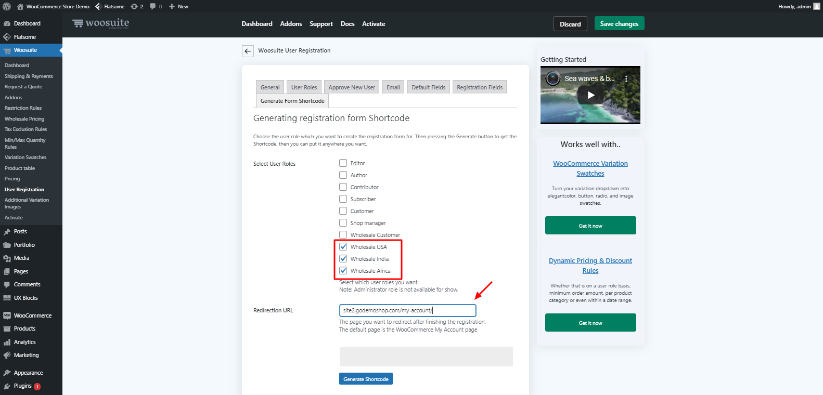Screen dimensions: 823x395
Task: Open Docs in the top navigation
Action: click(348, 24)
